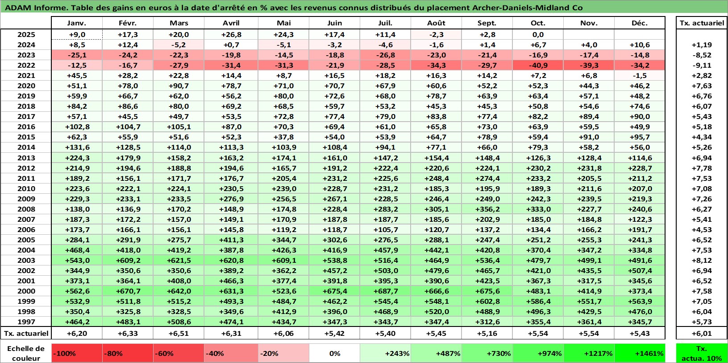The image size is (728, 363).
Task: Click the Juil. column header
Action: pos(385,23)
